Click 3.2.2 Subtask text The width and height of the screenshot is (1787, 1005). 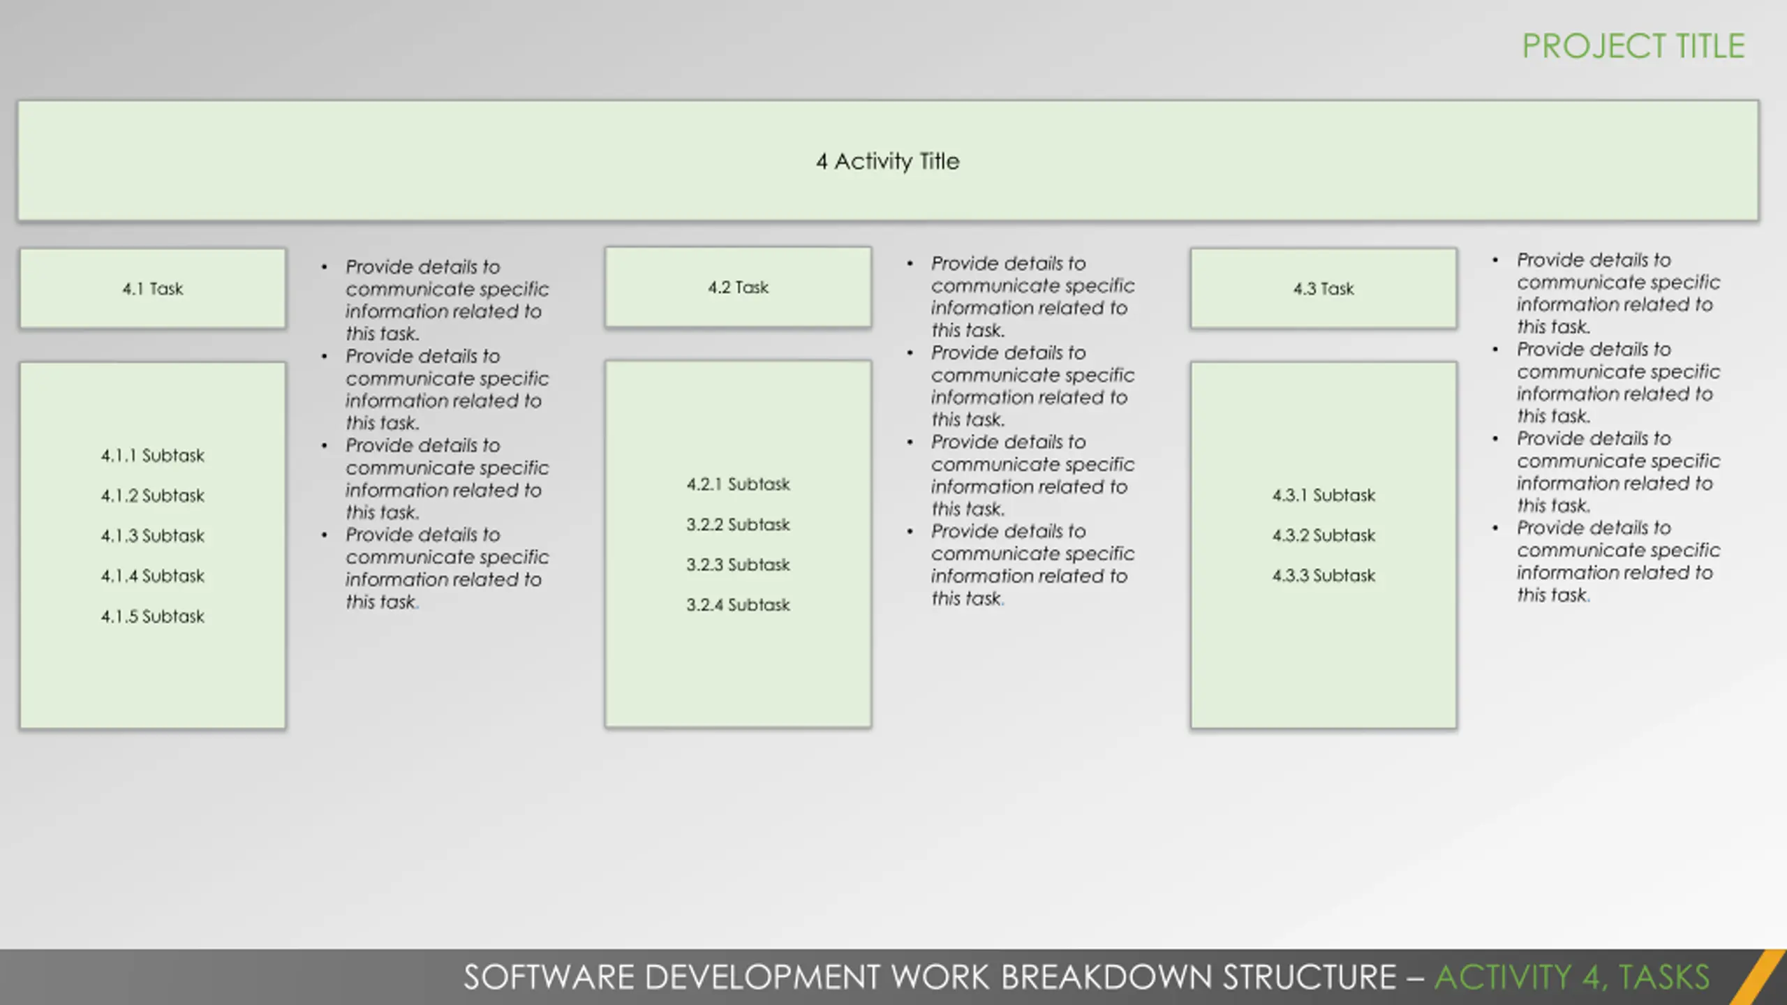click(x=738, y=524)
